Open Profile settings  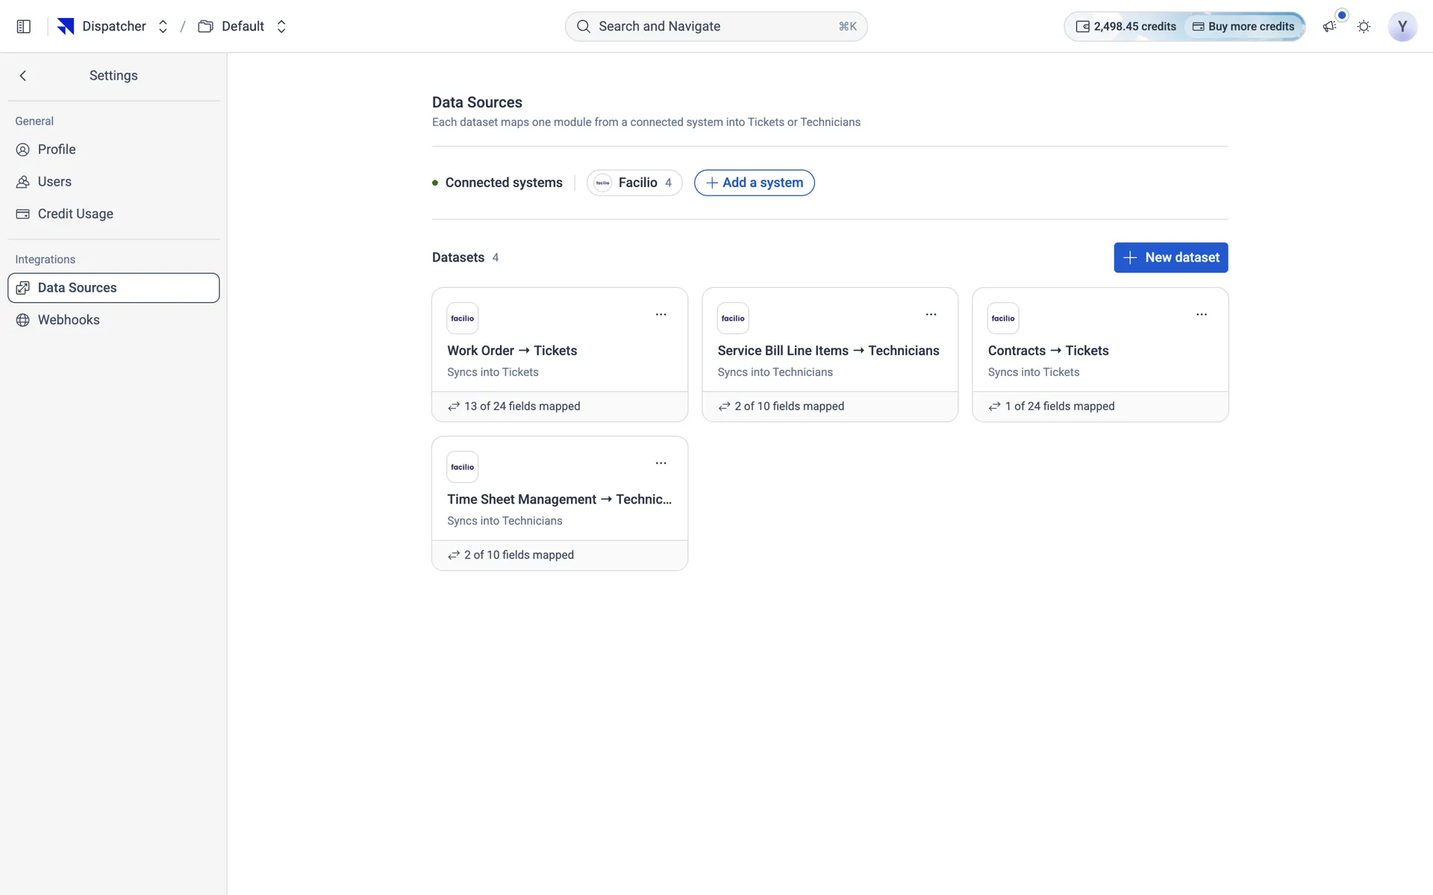[113, 149]
